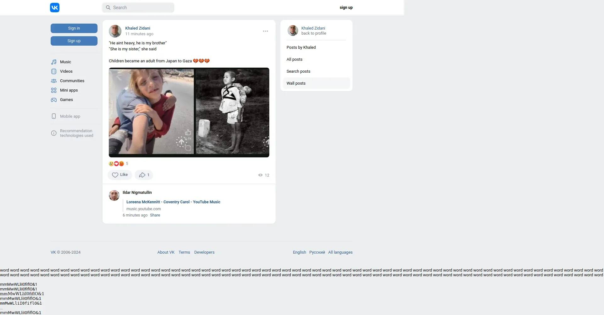
Task: Select Posts by Khaled filter
Action: 316,48
